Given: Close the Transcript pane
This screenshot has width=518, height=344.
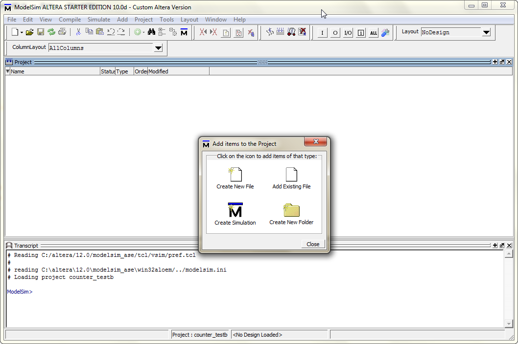Looking at the screenshot, I should pyautogui.click(x=509, y=245).
